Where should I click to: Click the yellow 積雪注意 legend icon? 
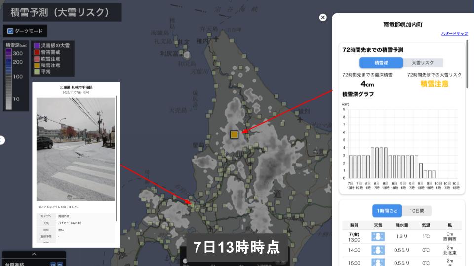(37, 65)
